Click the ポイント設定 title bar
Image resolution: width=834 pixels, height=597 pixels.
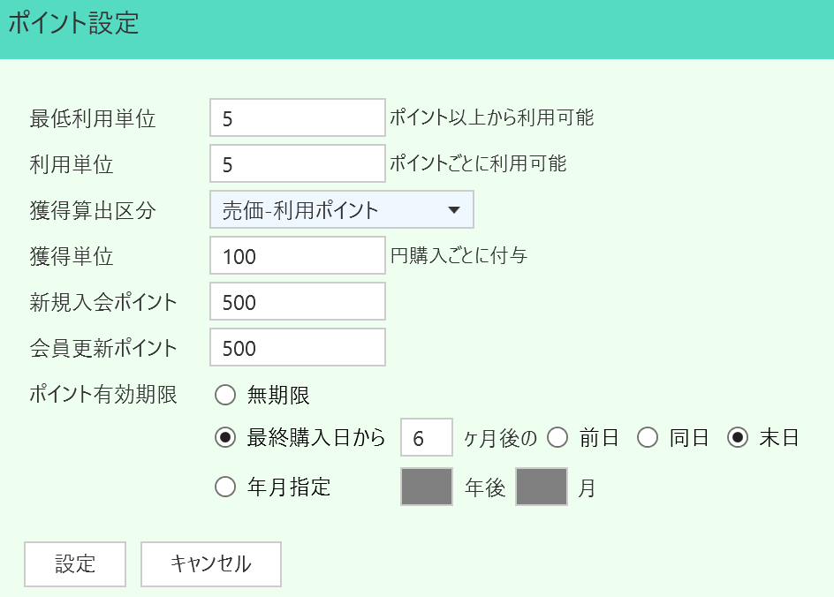pyautogui.click(x=417, y=25)
